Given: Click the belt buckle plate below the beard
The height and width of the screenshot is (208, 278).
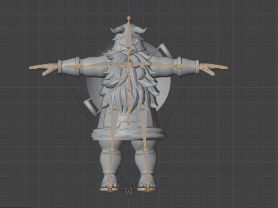Looking at the screenshot, I should pyautogui.click(x=129, y=124).
